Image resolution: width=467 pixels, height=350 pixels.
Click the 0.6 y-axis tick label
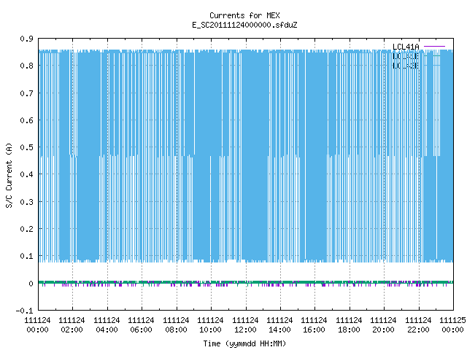[x=26, y=120]
